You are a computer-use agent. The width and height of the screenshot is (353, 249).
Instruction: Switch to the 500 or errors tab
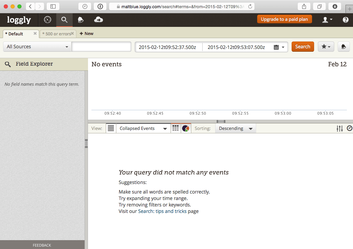[x=56, y=34]
